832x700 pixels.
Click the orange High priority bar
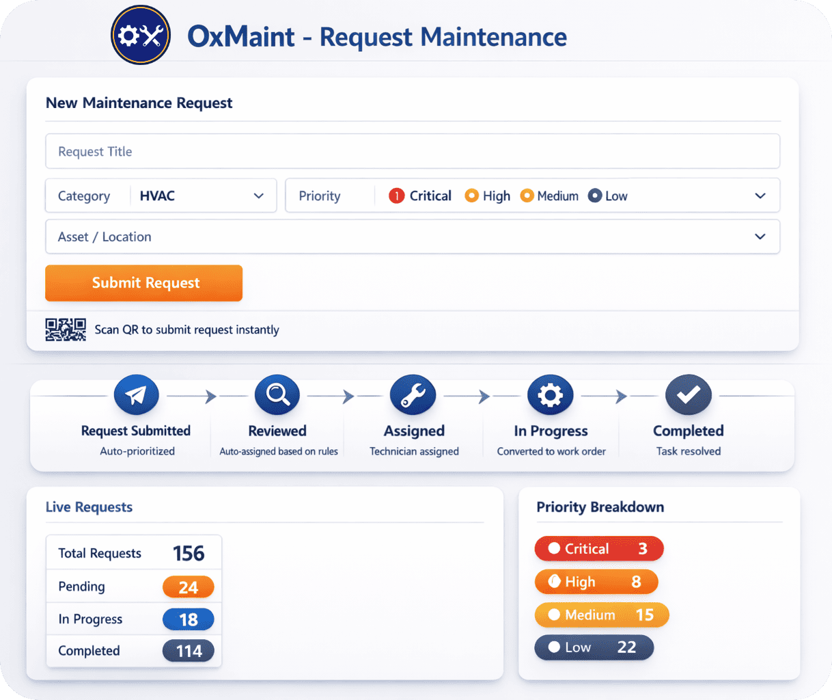click(x=596, y=582)
